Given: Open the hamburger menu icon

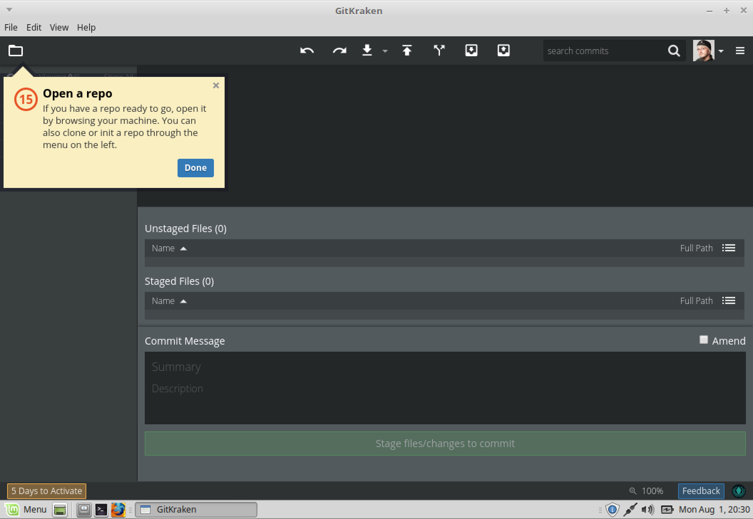Looking at the screenshot, I should coord(740,51).
